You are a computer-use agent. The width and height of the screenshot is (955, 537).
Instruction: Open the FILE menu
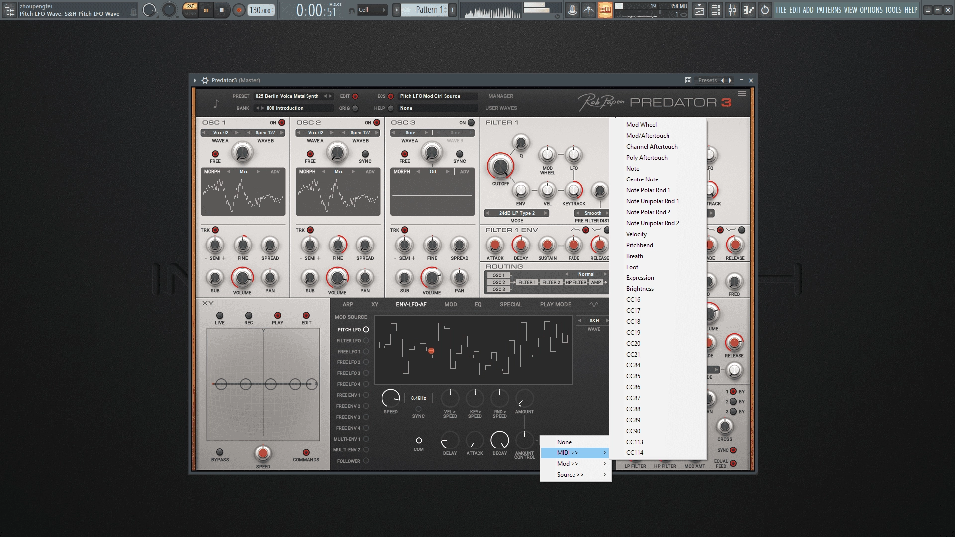(x=781, y=10)
